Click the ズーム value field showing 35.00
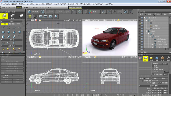Viewport: 171px width, 114px height. click(166, 72)
